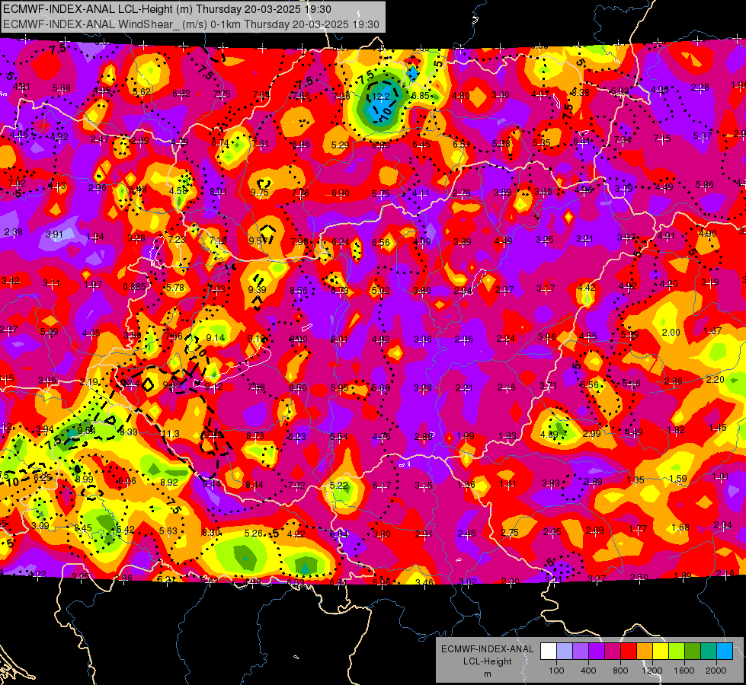The image size is (746, 685).
Task: Click the LCL-Height title line at top
Action: point(167,9)
